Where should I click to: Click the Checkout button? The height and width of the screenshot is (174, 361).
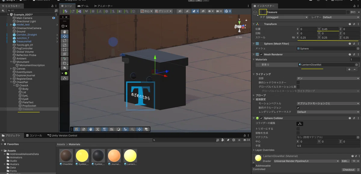click(349, 170)
